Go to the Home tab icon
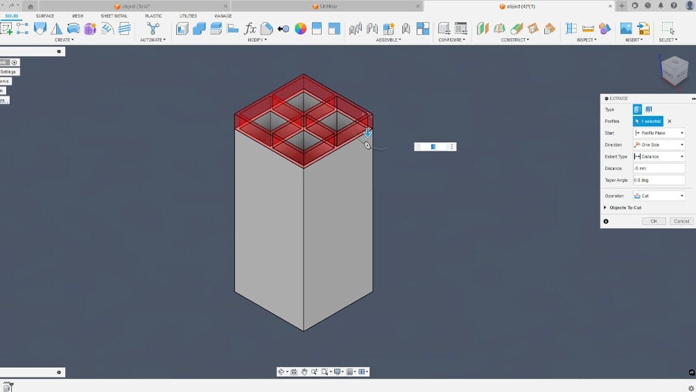This screenshot has width=696, height=392. tap(31, 7)
